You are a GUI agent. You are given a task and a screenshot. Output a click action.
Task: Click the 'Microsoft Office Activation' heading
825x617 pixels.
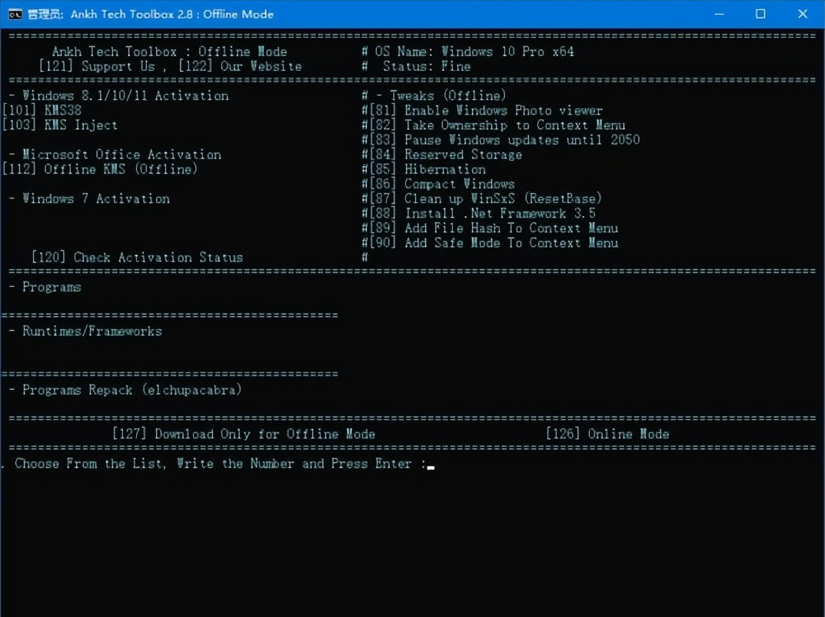(x=122, y=154)
